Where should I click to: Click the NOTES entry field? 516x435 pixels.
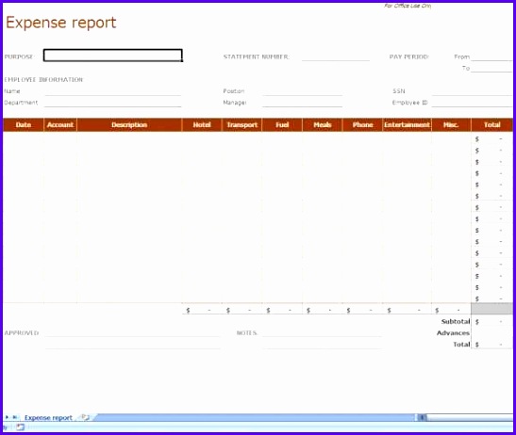point(323,332)
